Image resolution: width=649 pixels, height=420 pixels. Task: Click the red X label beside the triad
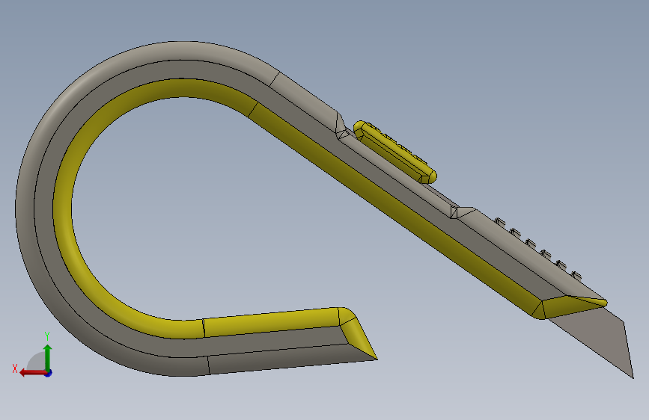pos(15,368)
